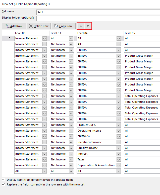Image resolution: width=160 pixels, height=195 pixels.
Task: Click the Add Row button
Action: [x=14, y=26]
